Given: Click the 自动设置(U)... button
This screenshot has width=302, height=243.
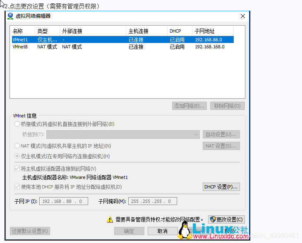Looking at the screenshot, I should point(221,134).
